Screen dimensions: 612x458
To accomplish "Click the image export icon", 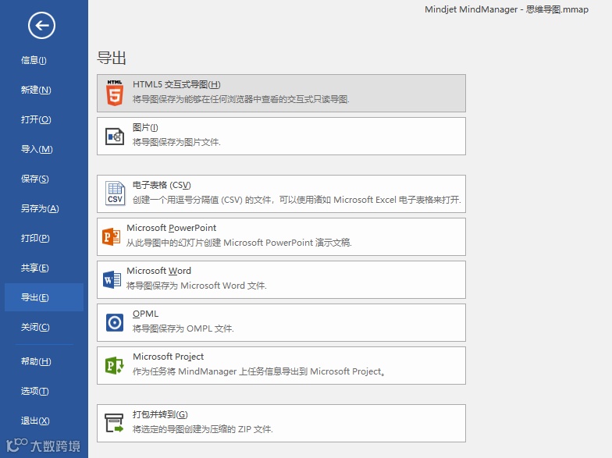I will pyautogui.click(x=115, y=137).
